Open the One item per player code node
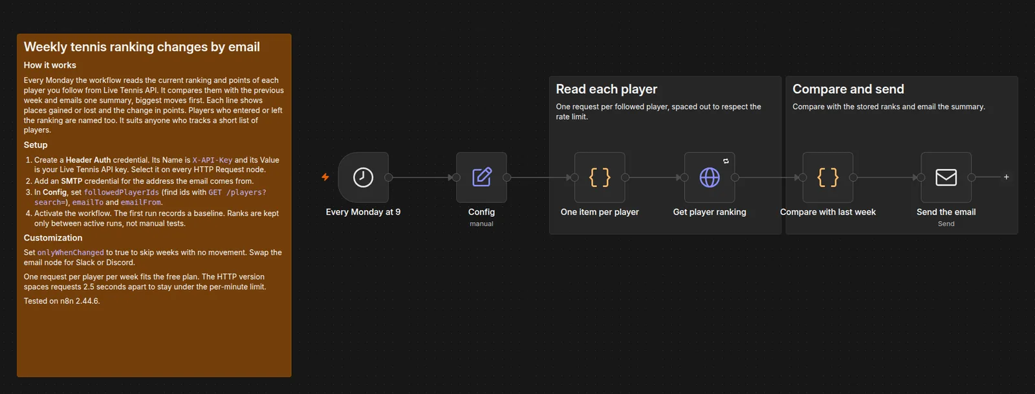Image resolution: width=1035 pixels, height=394 pixels. (x=600, y=177)
